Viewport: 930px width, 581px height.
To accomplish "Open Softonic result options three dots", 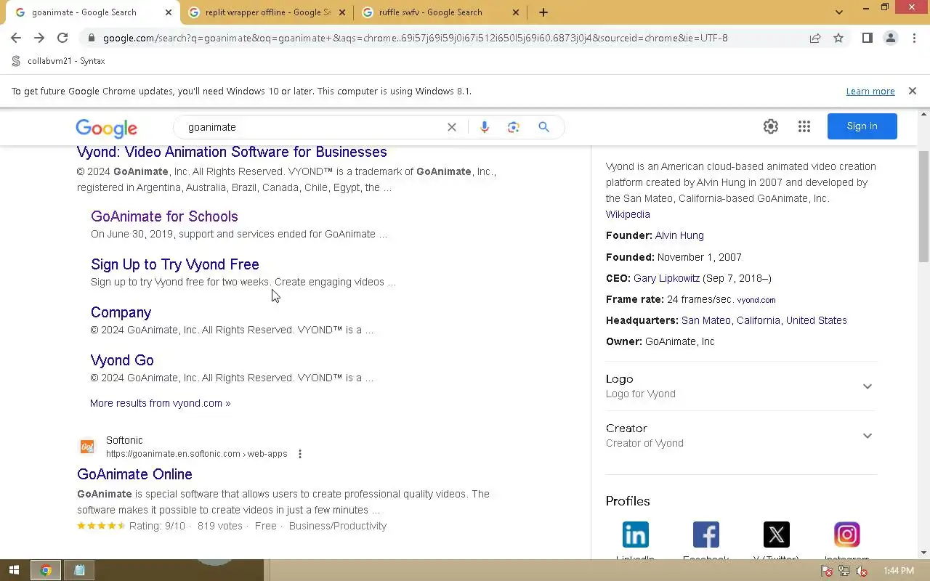I will [x=300, y=454].
